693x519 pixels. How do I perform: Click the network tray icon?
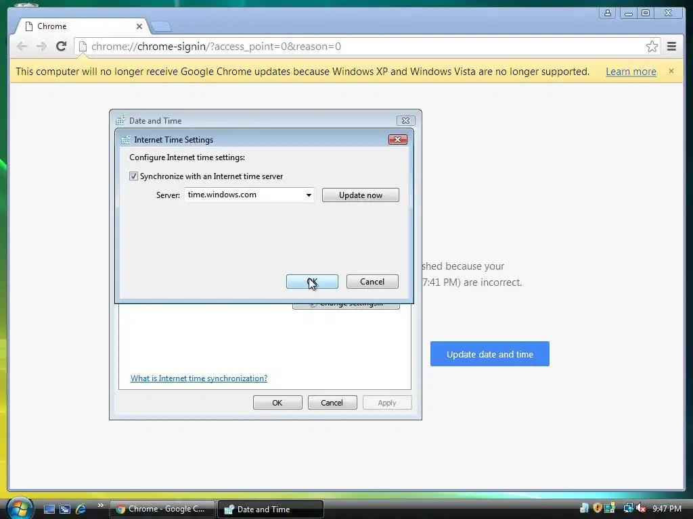coord(628,508)
